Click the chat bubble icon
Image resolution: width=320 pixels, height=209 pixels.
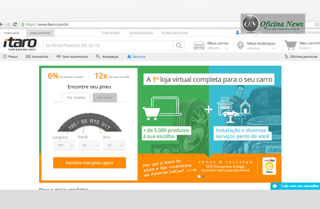point(275,186)
